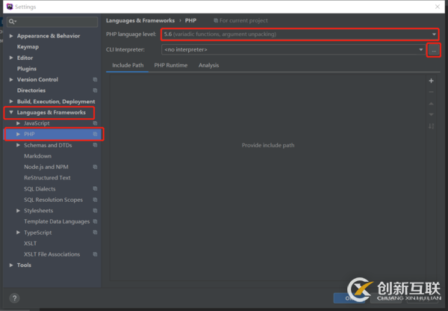Click the help question mark button

[15, 298]
